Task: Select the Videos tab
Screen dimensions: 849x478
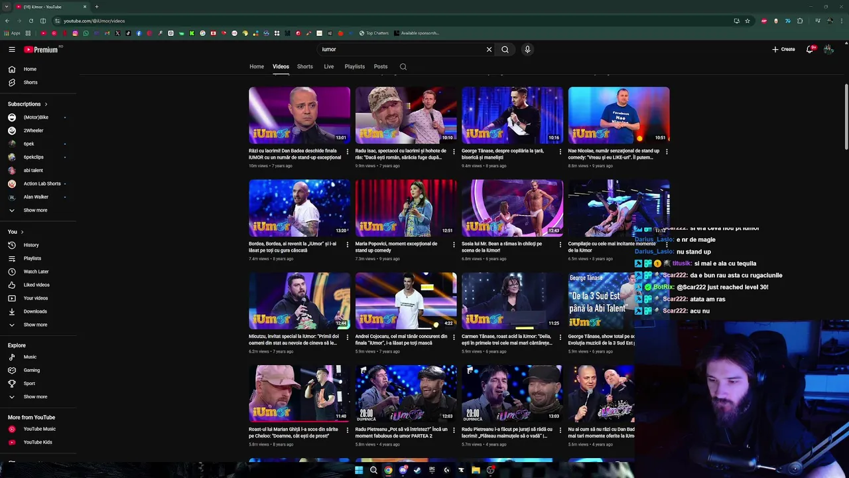Action: pos(281,66)
